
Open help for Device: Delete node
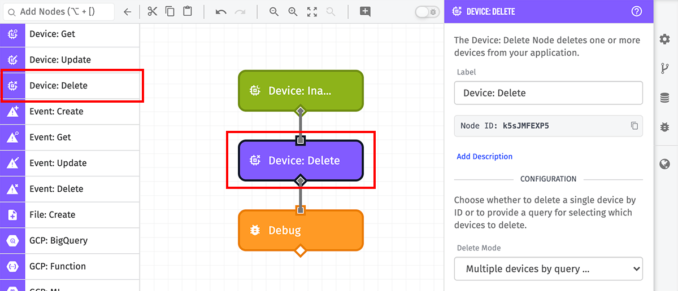[x=637, y=11]
